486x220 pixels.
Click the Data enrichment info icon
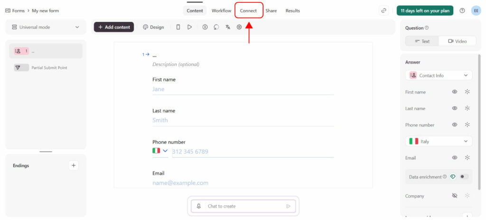click(445, 177)
